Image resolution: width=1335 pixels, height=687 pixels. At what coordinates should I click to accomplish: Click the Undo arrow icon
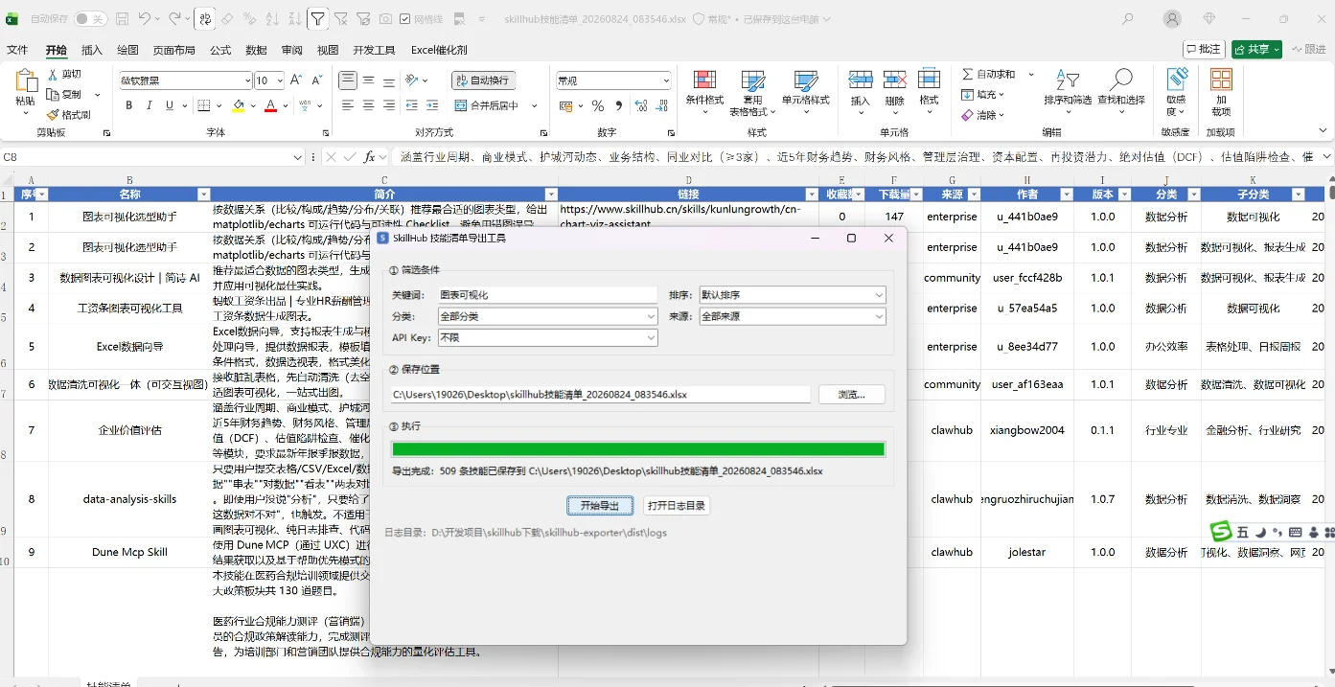(145, 19)
